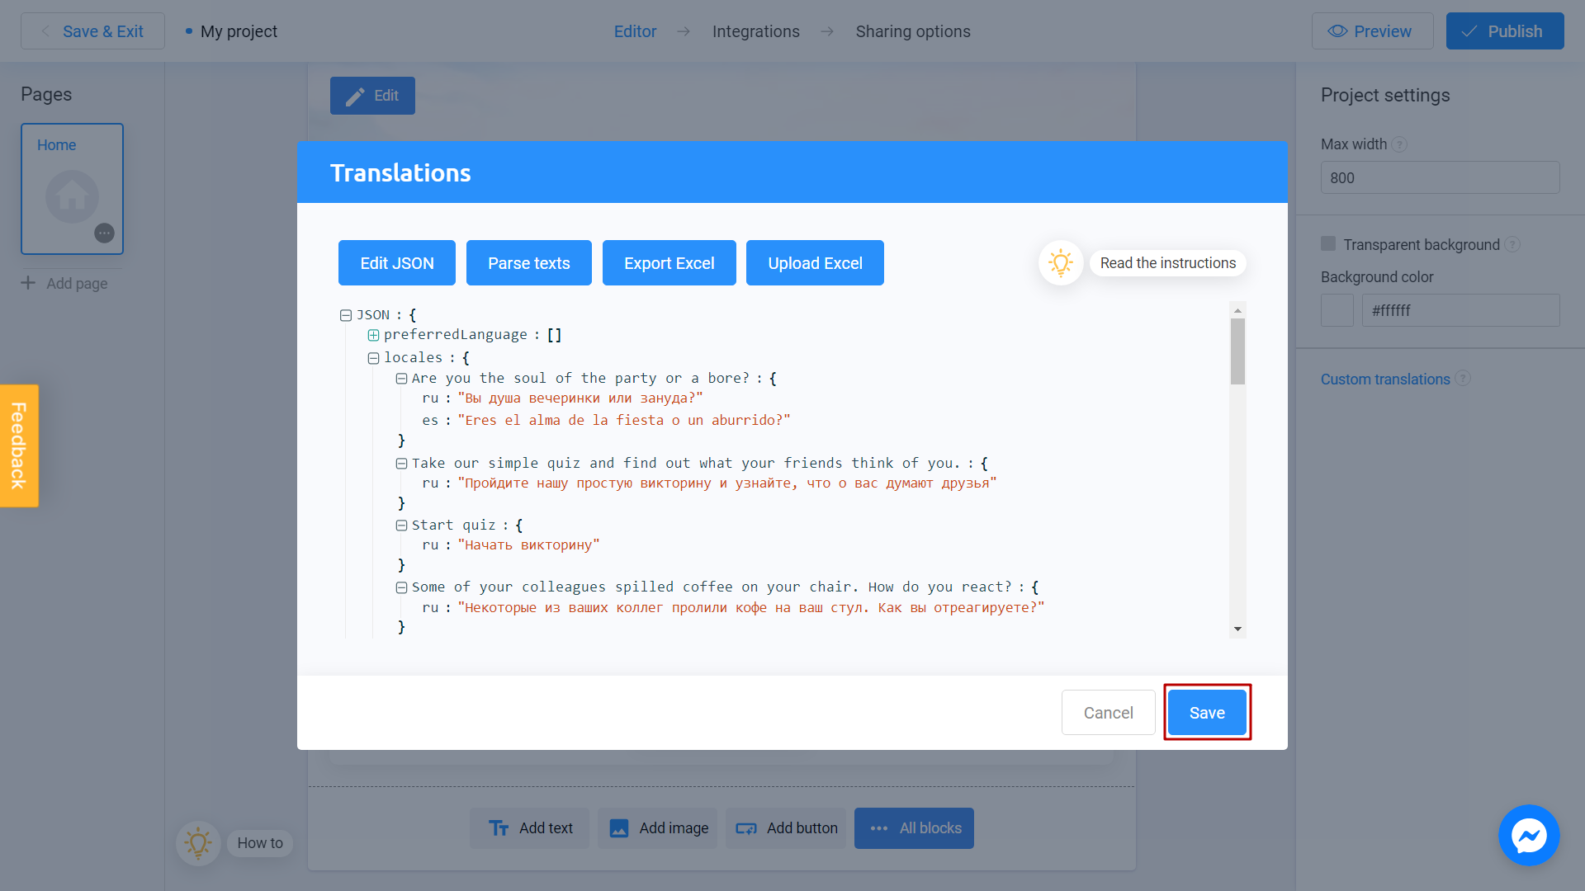1585x891 pixels.
Task: Click the Publish checkmark icon
Action: coord(1471,31)
